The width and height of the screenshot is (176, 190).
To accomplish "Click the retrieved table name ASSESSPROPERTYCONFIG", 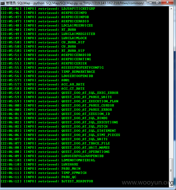I will click(83, 67).
